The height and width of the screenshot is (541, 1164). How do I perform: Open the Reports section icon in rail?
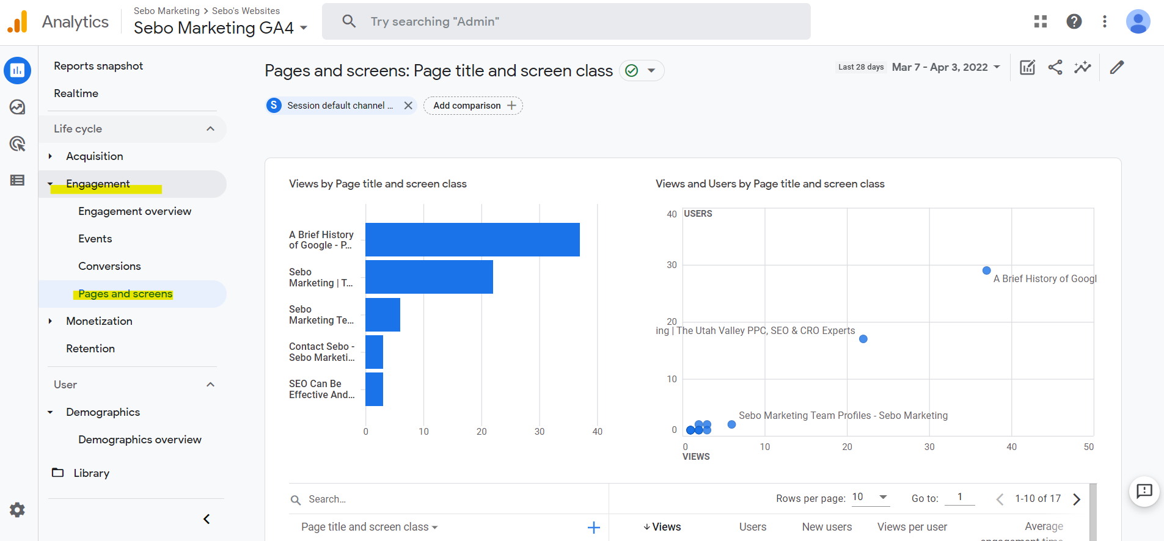coord(18,71)
